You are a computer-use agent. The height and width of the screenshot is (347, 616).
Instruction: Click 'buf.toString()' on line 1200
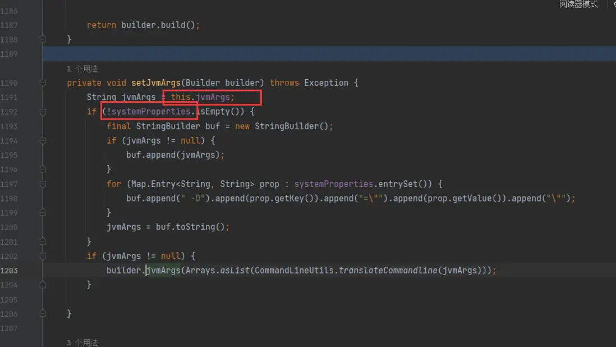[x=190, y=227]
